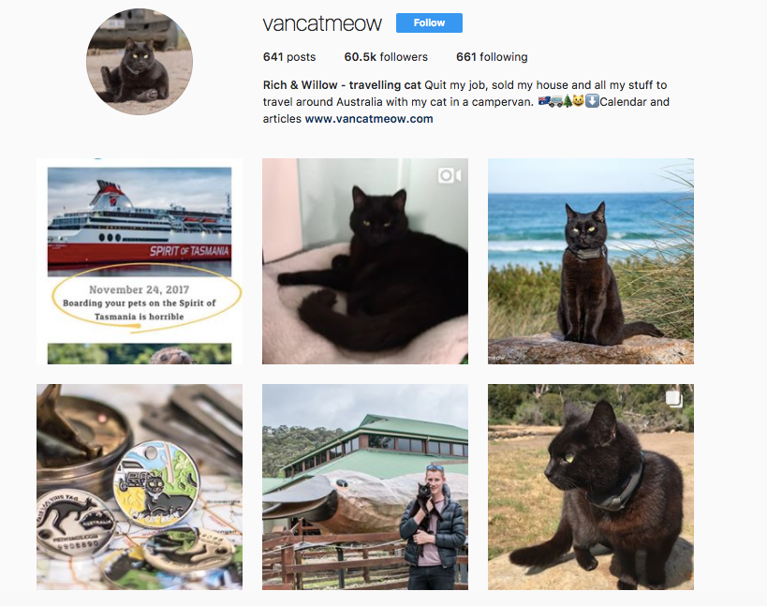The width and height of the screenshot is (767, 606).
Task: Click the blue Follow button
Action: point(429,23)
